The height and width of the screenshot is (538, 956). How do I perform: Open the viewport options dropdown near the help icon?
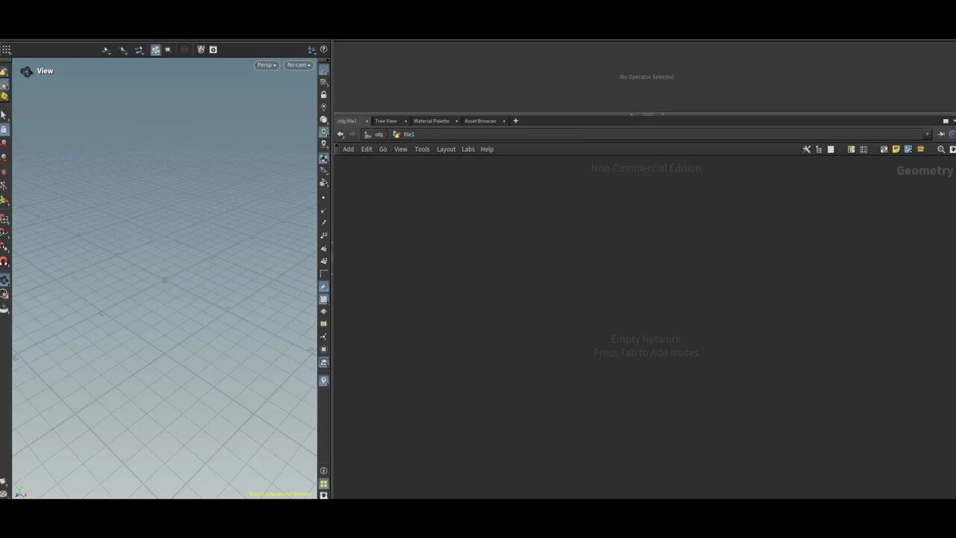click(x=312, y=50)
